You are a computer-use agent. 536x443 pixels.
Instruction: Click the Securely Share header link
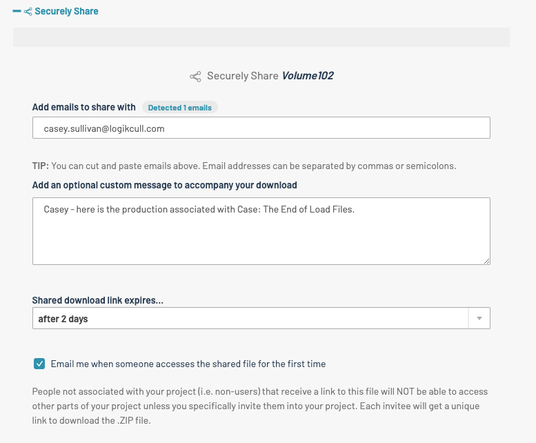click(x=66, y=12)
